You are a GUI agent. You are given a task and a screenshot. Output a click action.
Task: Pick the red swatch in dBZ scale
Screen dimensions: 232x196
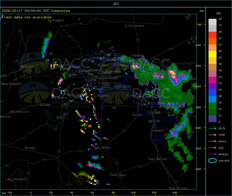coord(212,35)
